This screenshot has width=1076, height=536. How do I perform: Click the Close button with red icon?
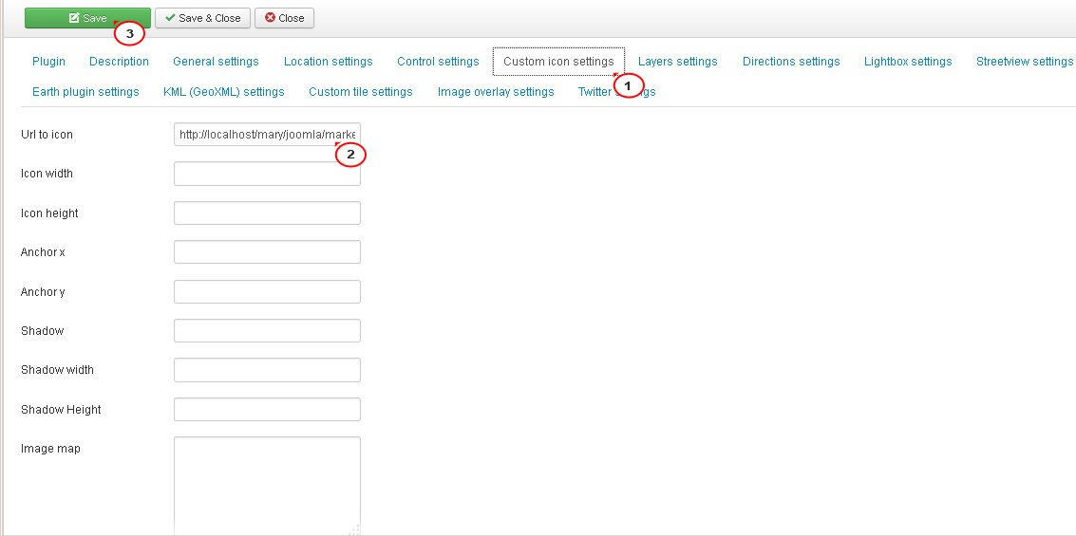(284, 19)
